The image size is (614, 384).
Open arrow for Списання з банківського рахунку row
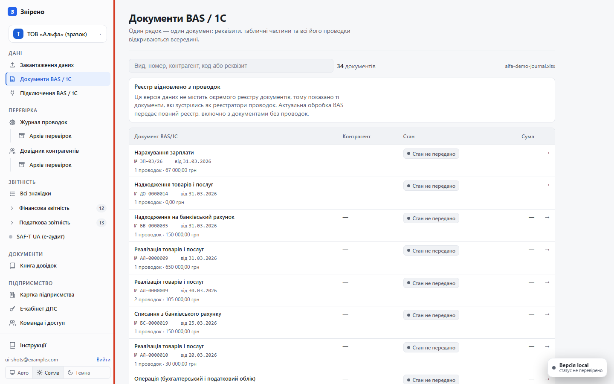(x=547, y=314)
